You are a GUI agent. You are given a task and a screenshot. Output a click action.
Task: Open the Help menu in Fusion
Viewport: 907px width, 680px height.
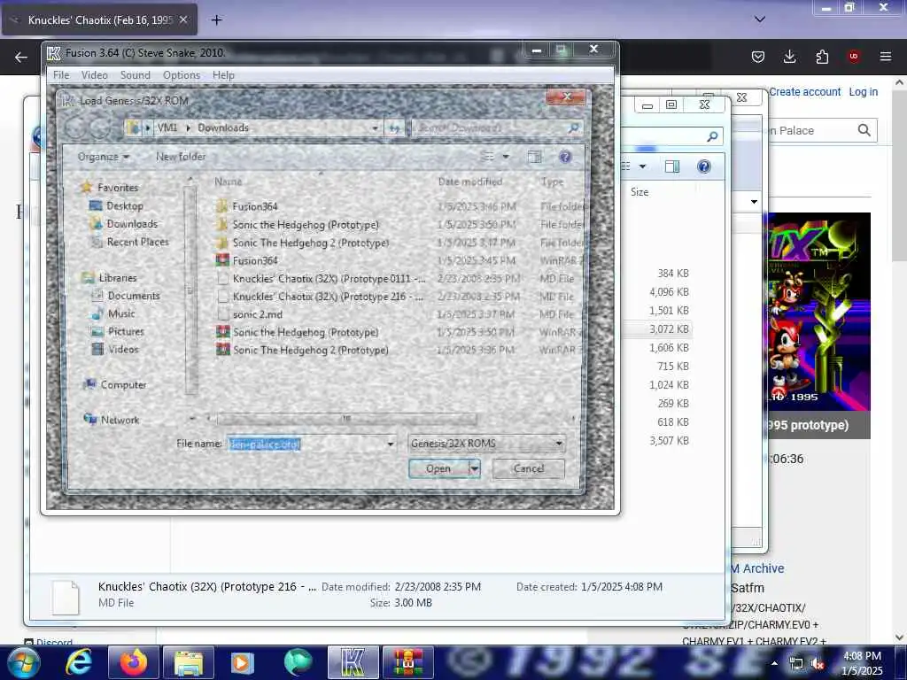(x=223, y=75)
